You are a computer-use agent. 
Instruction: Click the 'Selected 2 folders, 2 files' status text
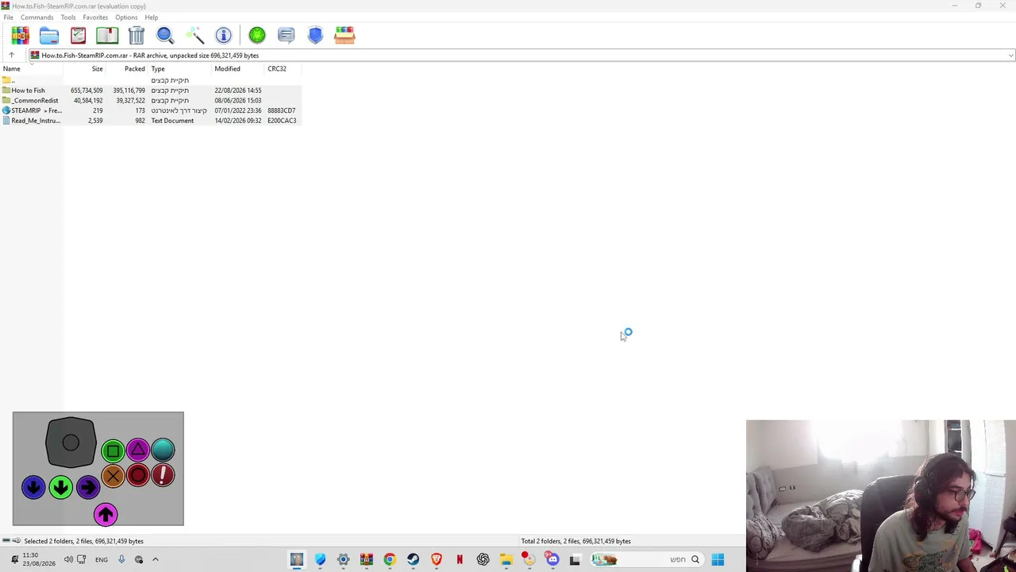click(x=83, y=541)
